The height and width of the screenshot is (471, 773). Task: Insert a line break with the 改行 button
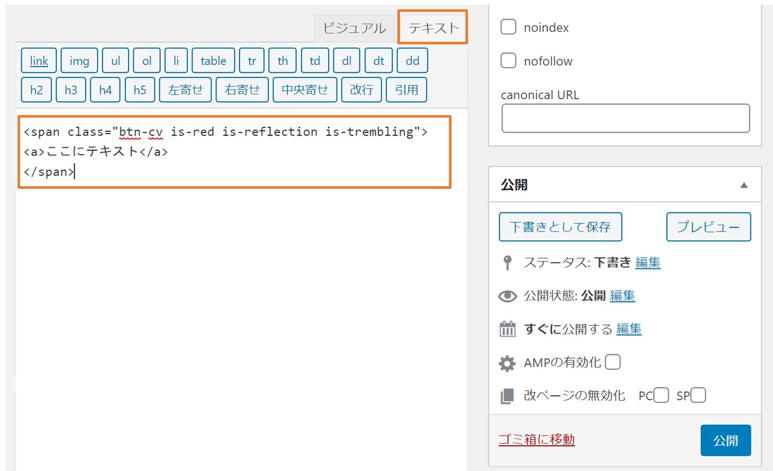[361, 89]
